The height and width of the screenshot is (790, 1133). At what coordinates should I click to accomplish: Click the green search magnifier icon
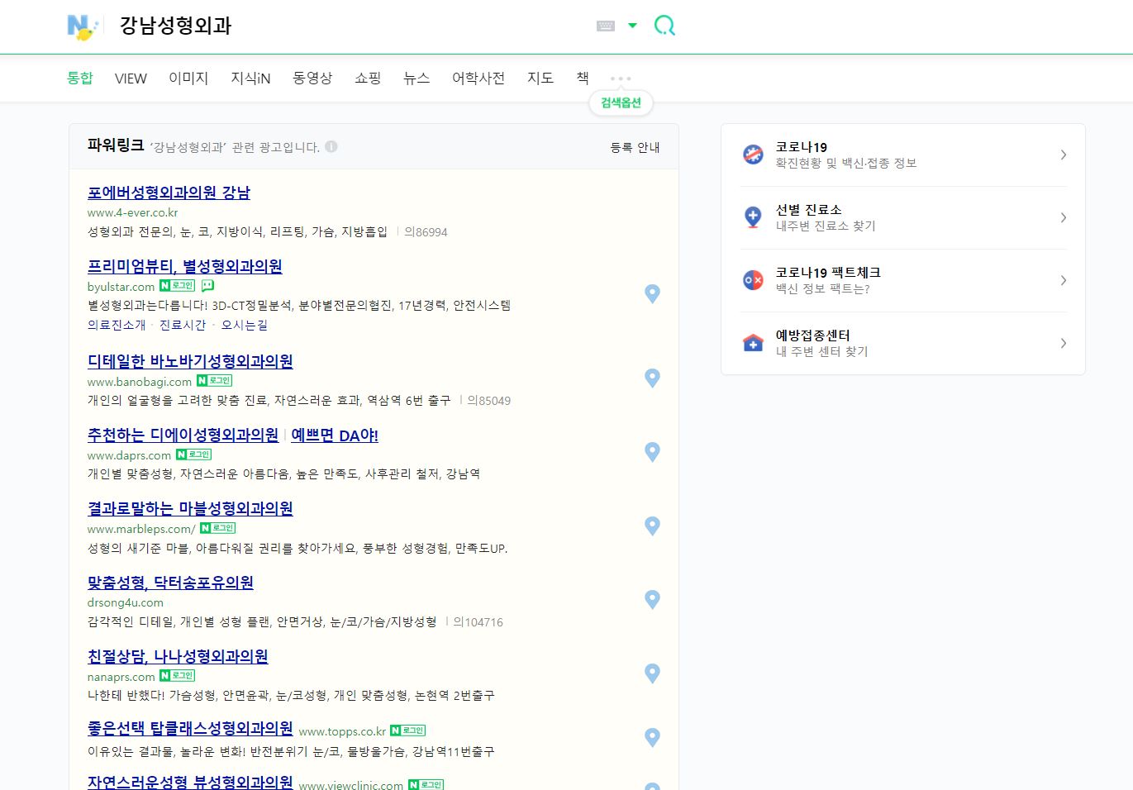[664, 26]
